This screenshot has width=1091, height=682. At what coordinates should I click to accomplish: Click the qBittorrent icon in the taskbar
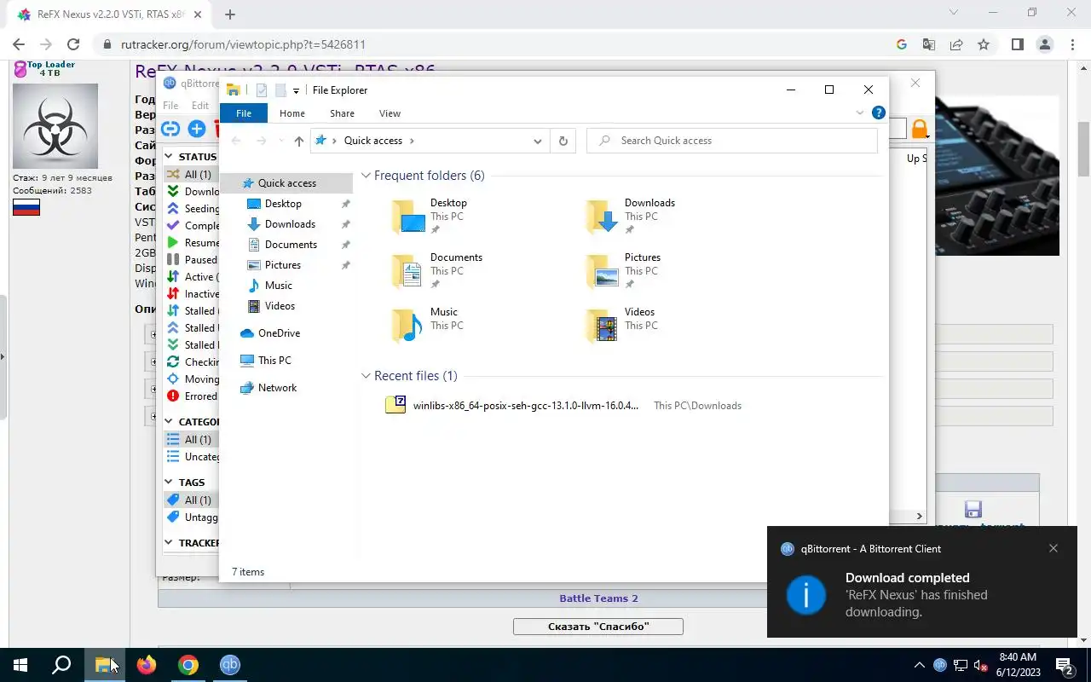click(x=230, y=665)
